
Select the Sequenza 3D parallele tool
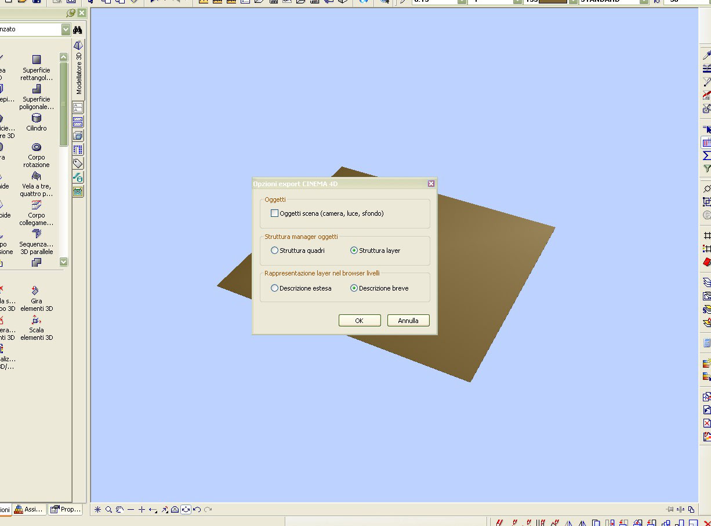coord(37,241)
